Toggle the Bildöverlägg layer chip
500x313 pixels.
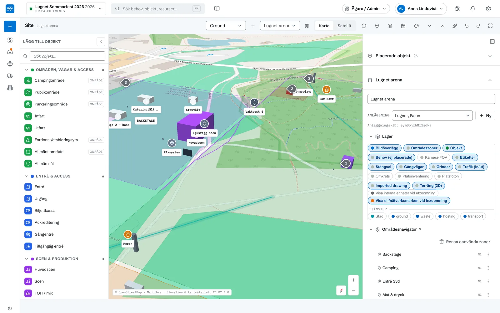[x=385, y=148]
